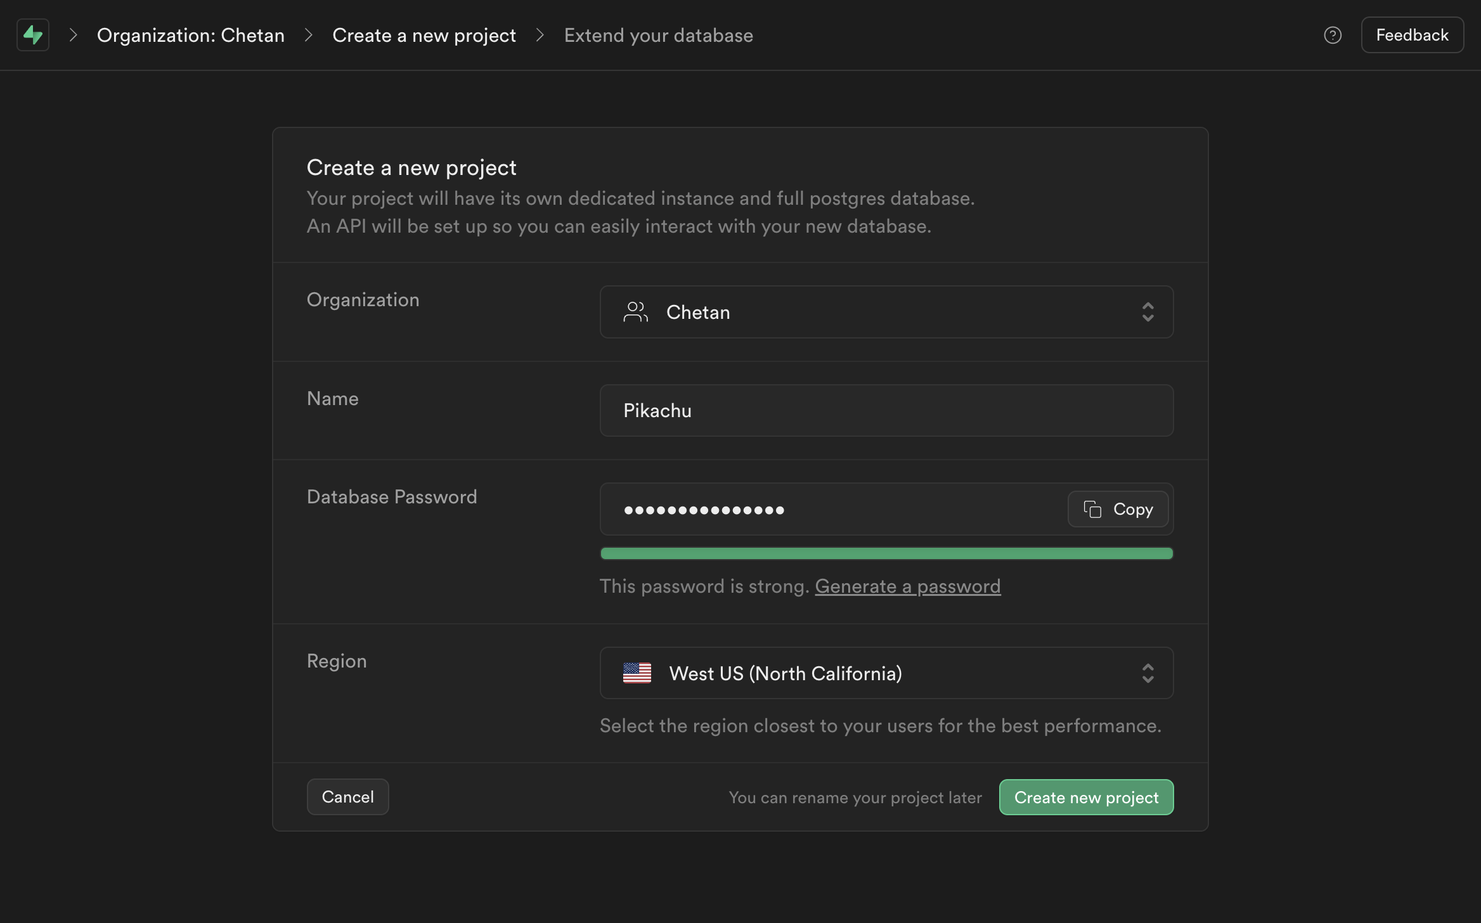
Task: Click the Supabase lightning bolt icon
Action: (32, 34)
